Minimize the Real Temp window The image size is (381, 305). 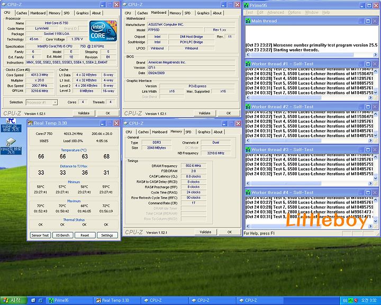[103, 123]
